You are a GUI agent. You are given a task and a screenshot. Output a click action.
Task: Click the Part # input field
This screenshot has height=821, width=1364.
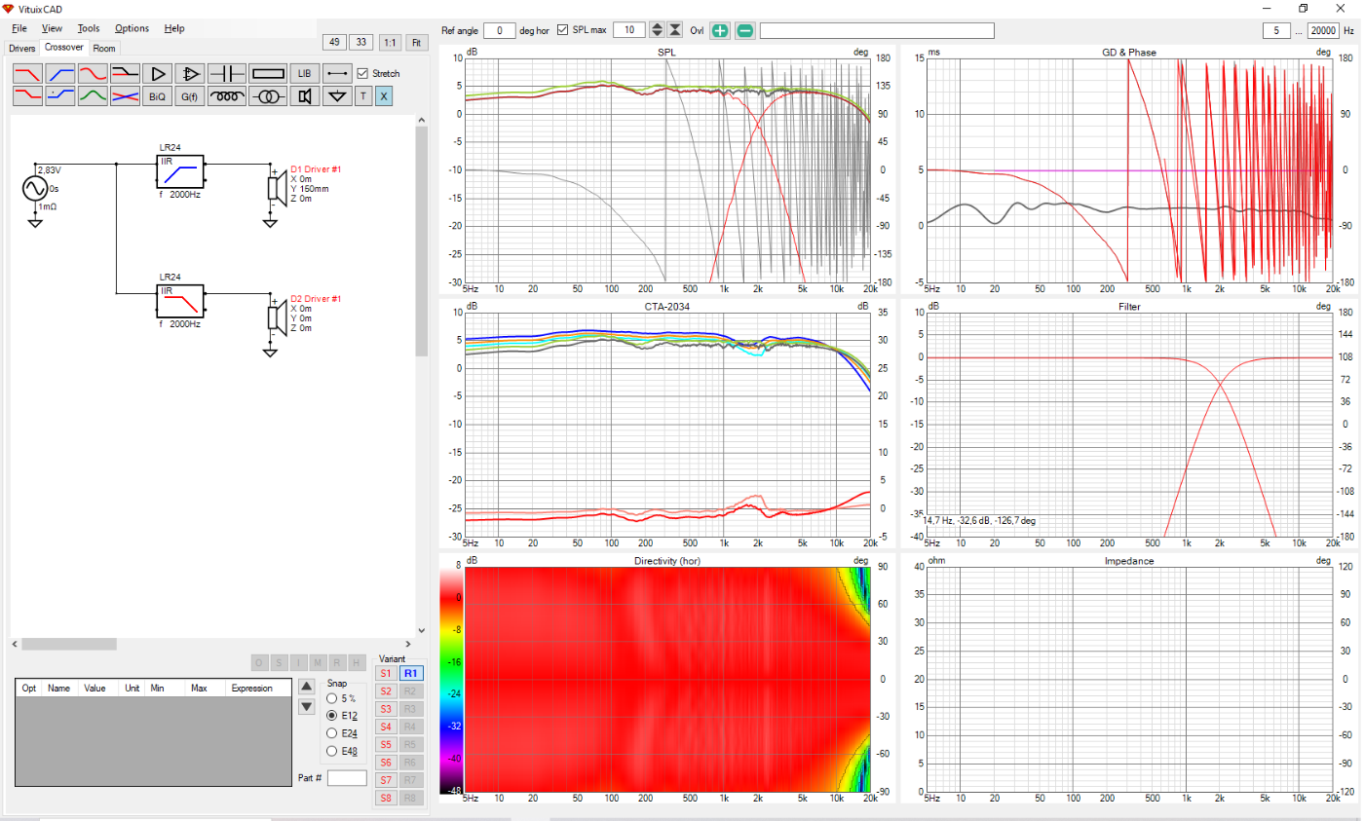(x=347, y=778)
